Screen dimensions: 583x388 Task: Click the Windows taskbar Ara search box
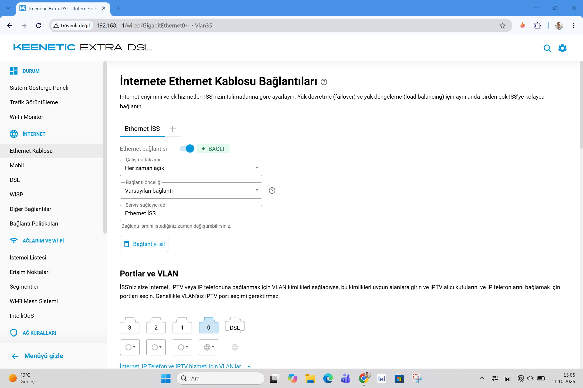(x=221, y=379)
